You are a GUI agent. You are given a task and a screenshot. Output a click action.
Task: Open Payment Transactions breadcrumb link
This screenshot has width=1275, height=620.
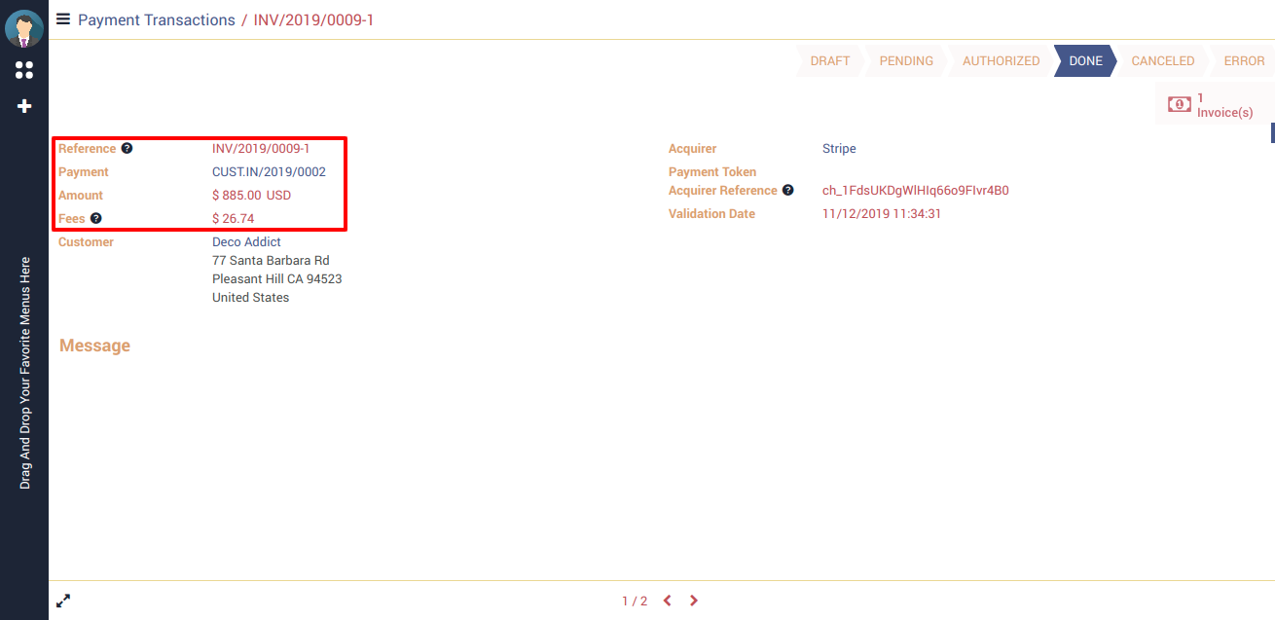point(156,19)
